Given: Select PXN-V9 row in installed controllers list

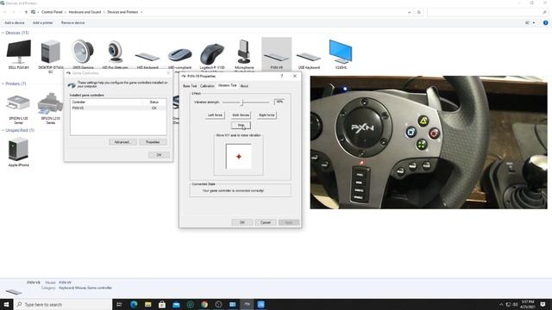Looking at the screenshot, I should click(118, 108).
